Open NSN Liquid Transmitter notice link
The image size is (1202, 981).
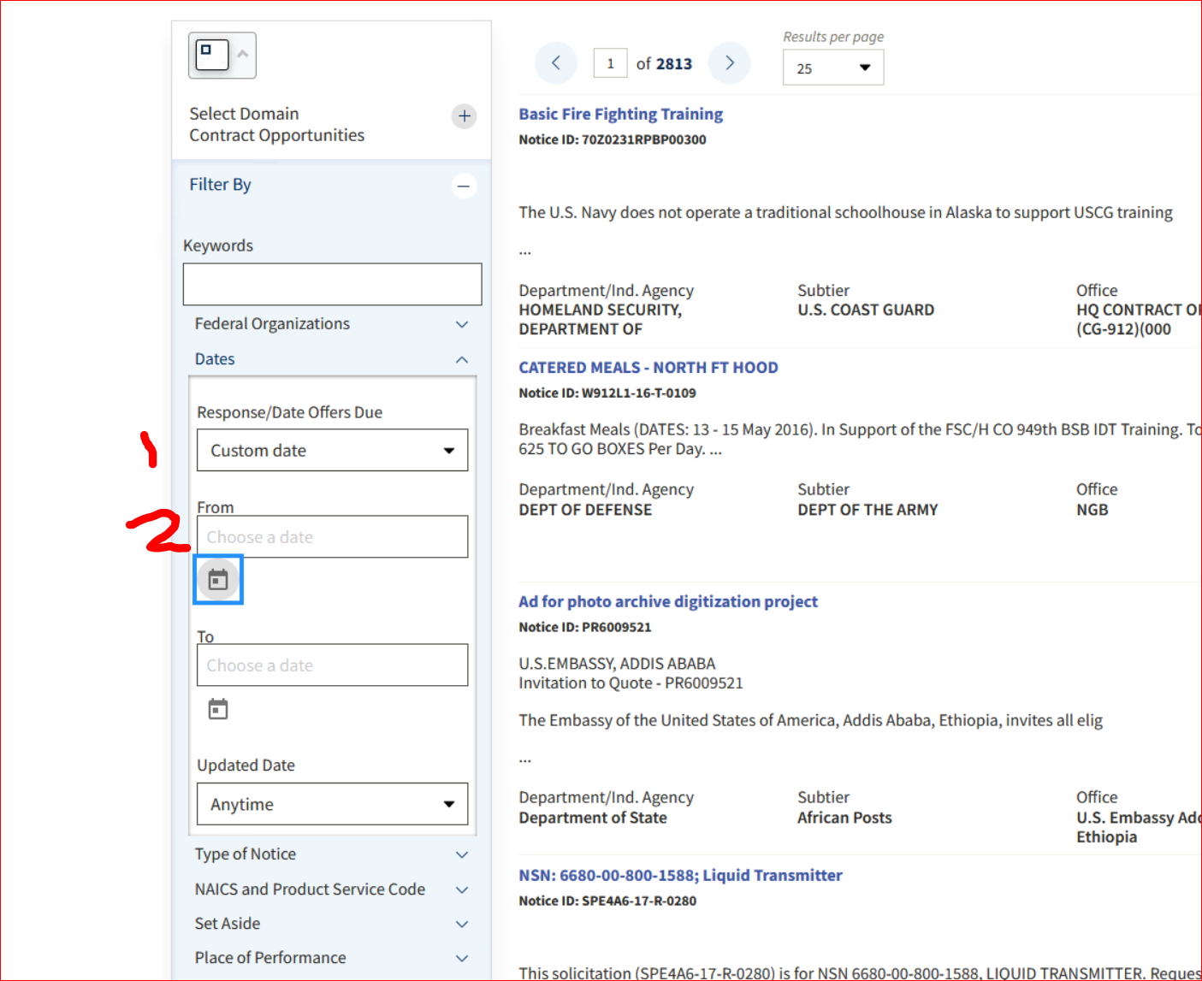(x=680, y=875)
